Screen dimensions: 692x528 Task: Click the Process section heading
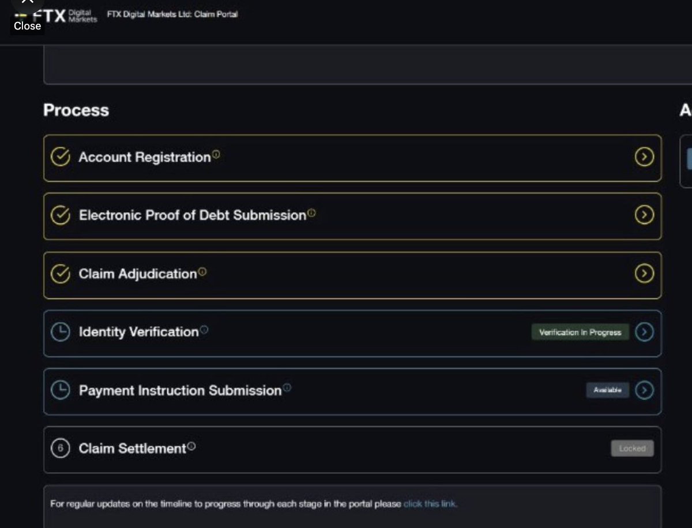[76, 110]
